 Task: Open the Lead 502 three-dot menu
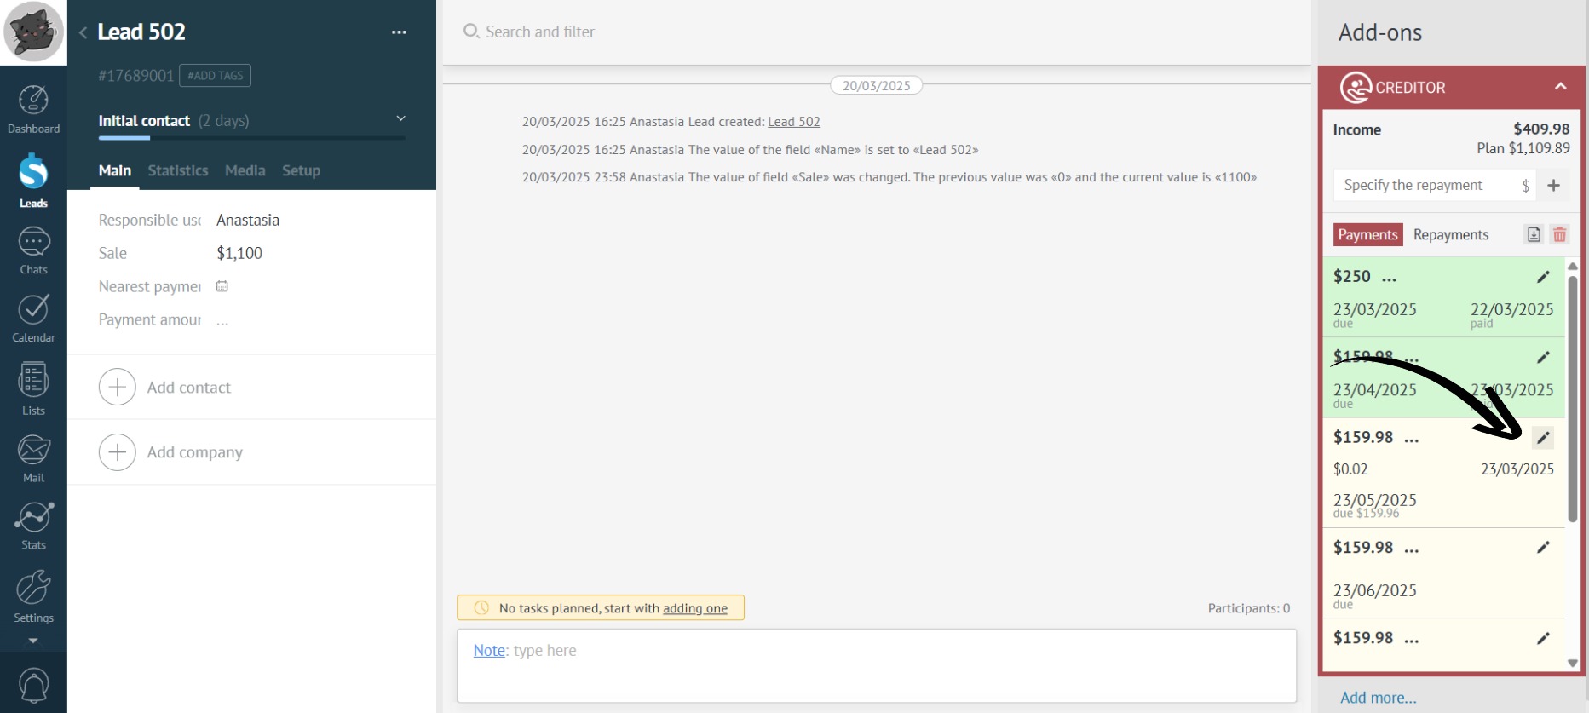point(399,32)
